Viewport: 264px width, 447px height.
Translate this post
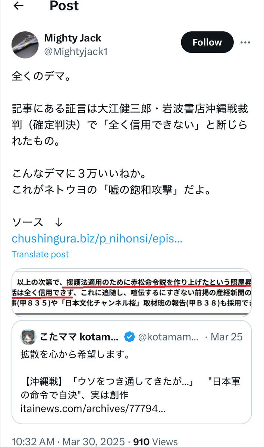point(40,254)
